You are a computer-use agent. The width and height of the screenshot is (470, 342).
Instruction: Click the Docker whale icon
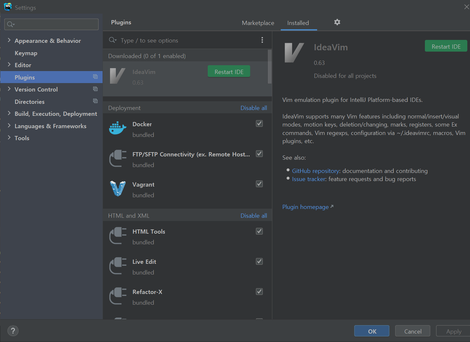(117, 128)
